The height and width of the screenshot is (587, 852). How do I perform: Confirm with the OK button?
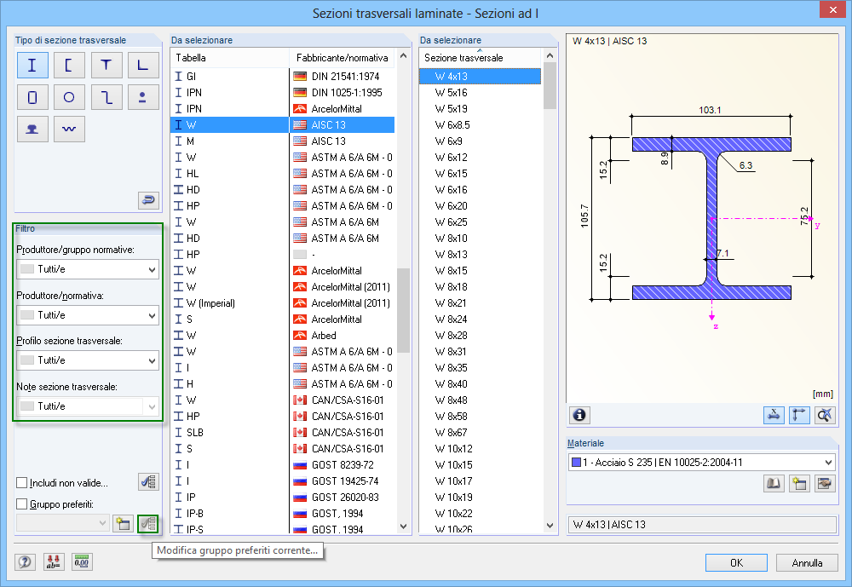click(736, 563)
